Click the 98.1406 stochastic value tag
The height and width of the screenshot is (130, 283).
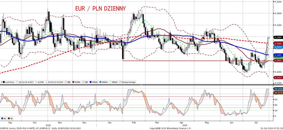tap(278, 89)
